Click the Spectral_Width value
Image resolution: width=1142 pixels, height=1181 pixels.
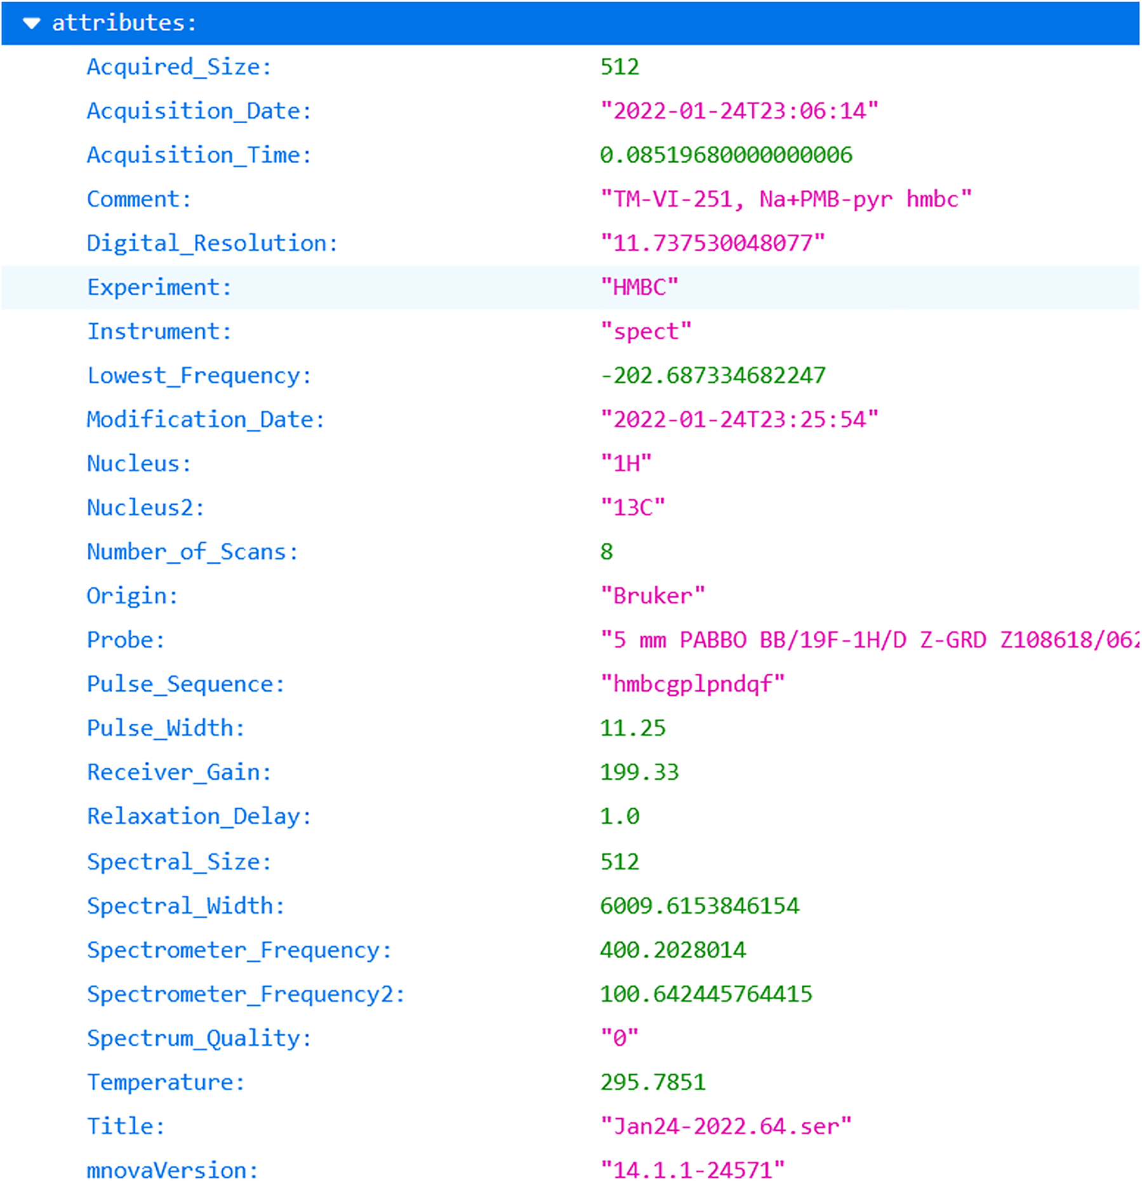(x=700, y=905)
